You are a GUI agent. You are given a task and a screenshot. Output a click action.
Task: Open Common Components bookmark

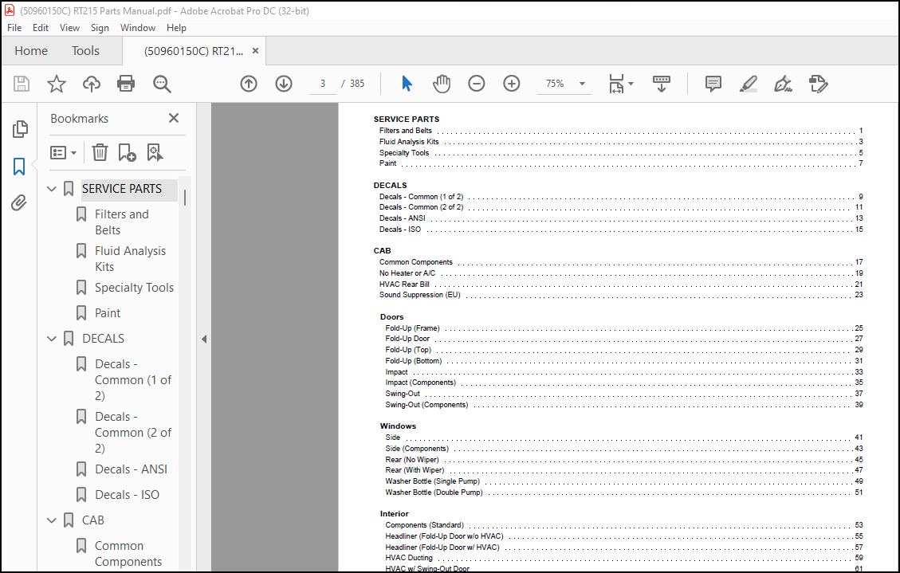pos(128,554)
